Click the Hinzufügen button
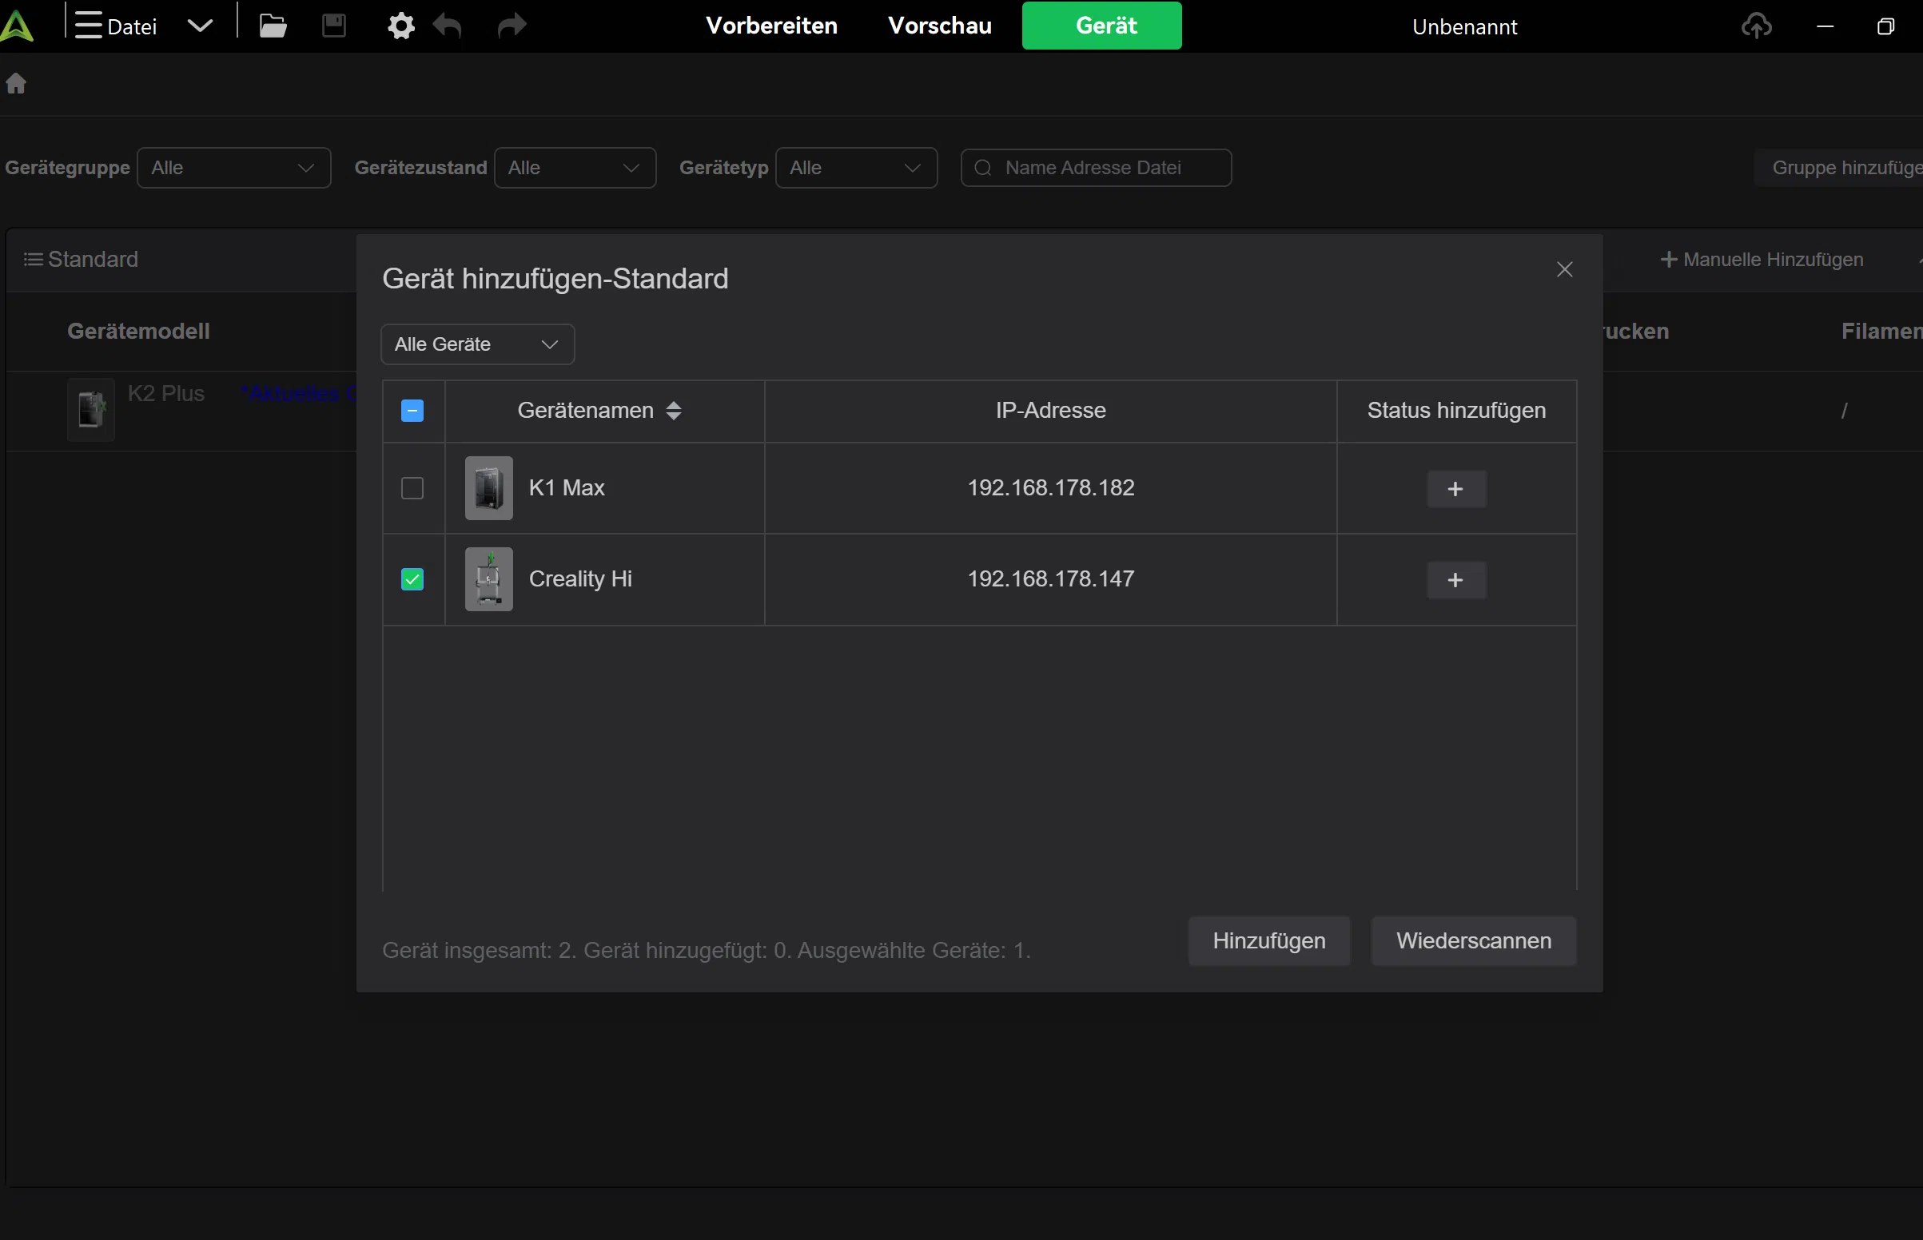Viewport: 1923px width, 1240px height. (x=1269, y=940)
